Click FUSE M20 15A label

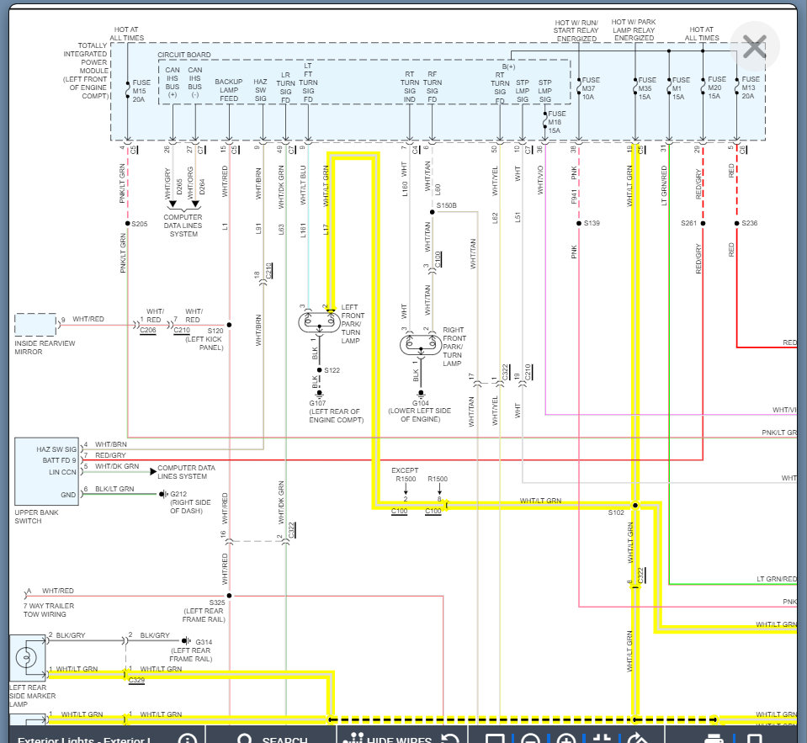click(x=717, y=88)
